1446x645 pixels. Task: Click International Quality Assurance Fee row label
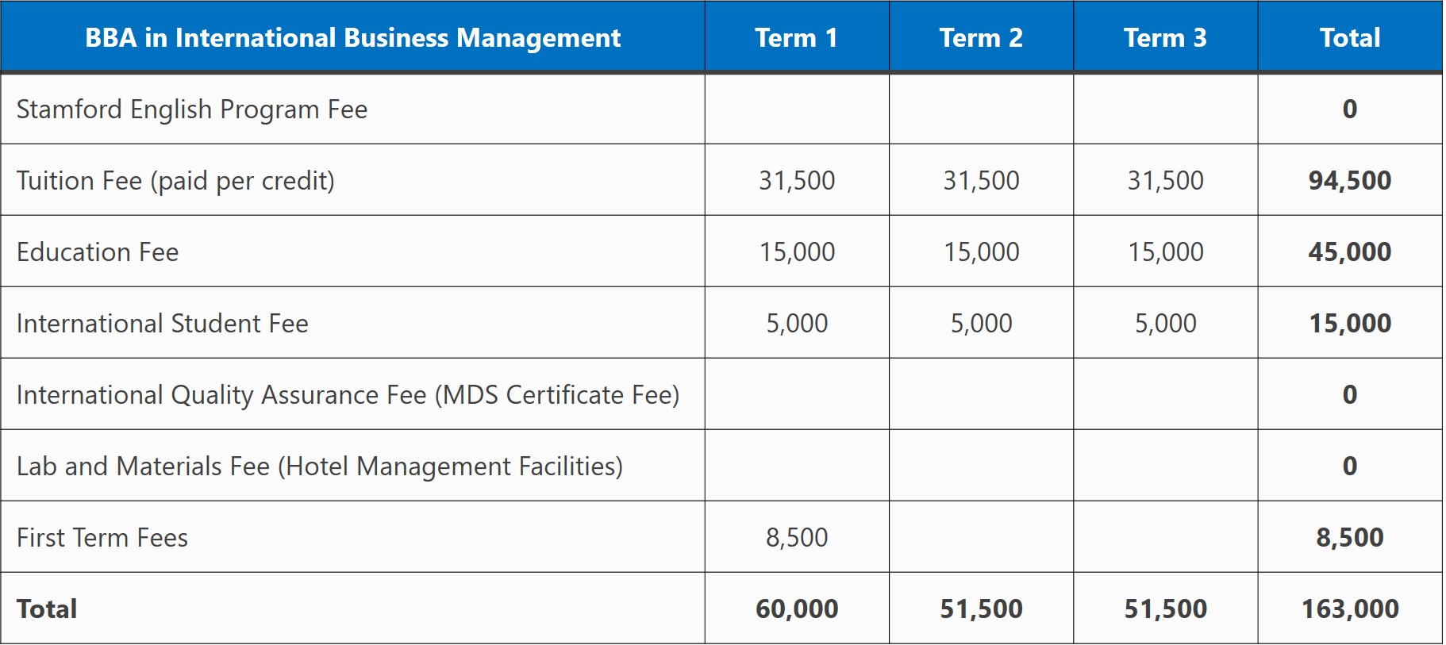pos(348,395)
